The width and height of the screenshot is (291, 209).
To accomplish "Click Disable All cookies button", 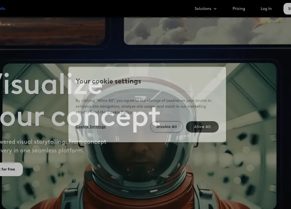I will [x=167, y=127].
